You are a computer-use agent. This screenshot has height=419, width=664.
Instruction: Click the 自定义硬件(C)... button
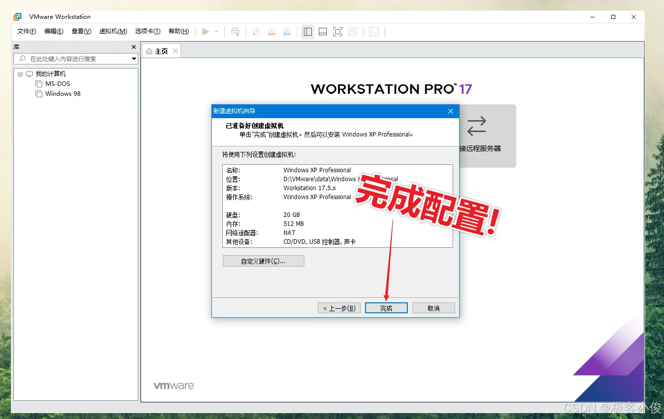click(264, 261)
